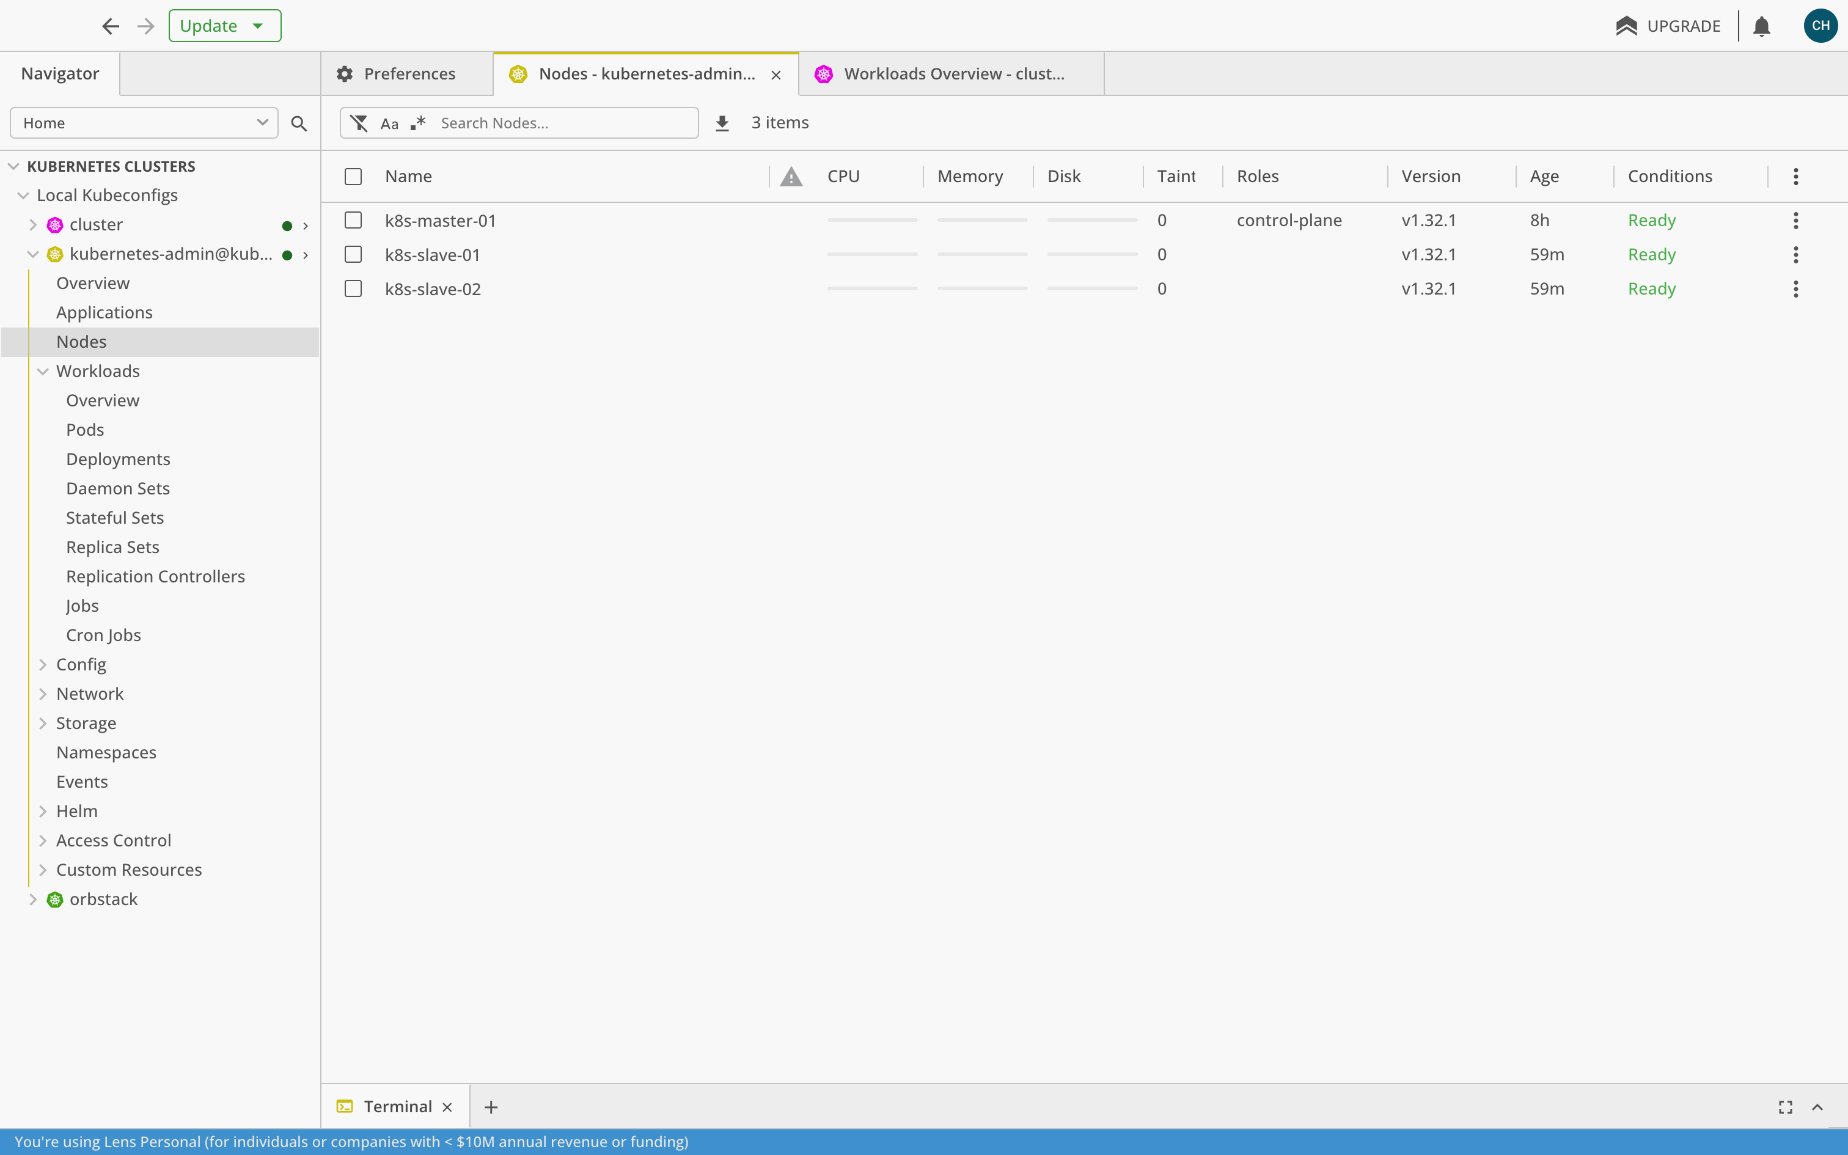Click the warning triangle column header
This screenshot has width=1848, height=1155.
(791, 177)
